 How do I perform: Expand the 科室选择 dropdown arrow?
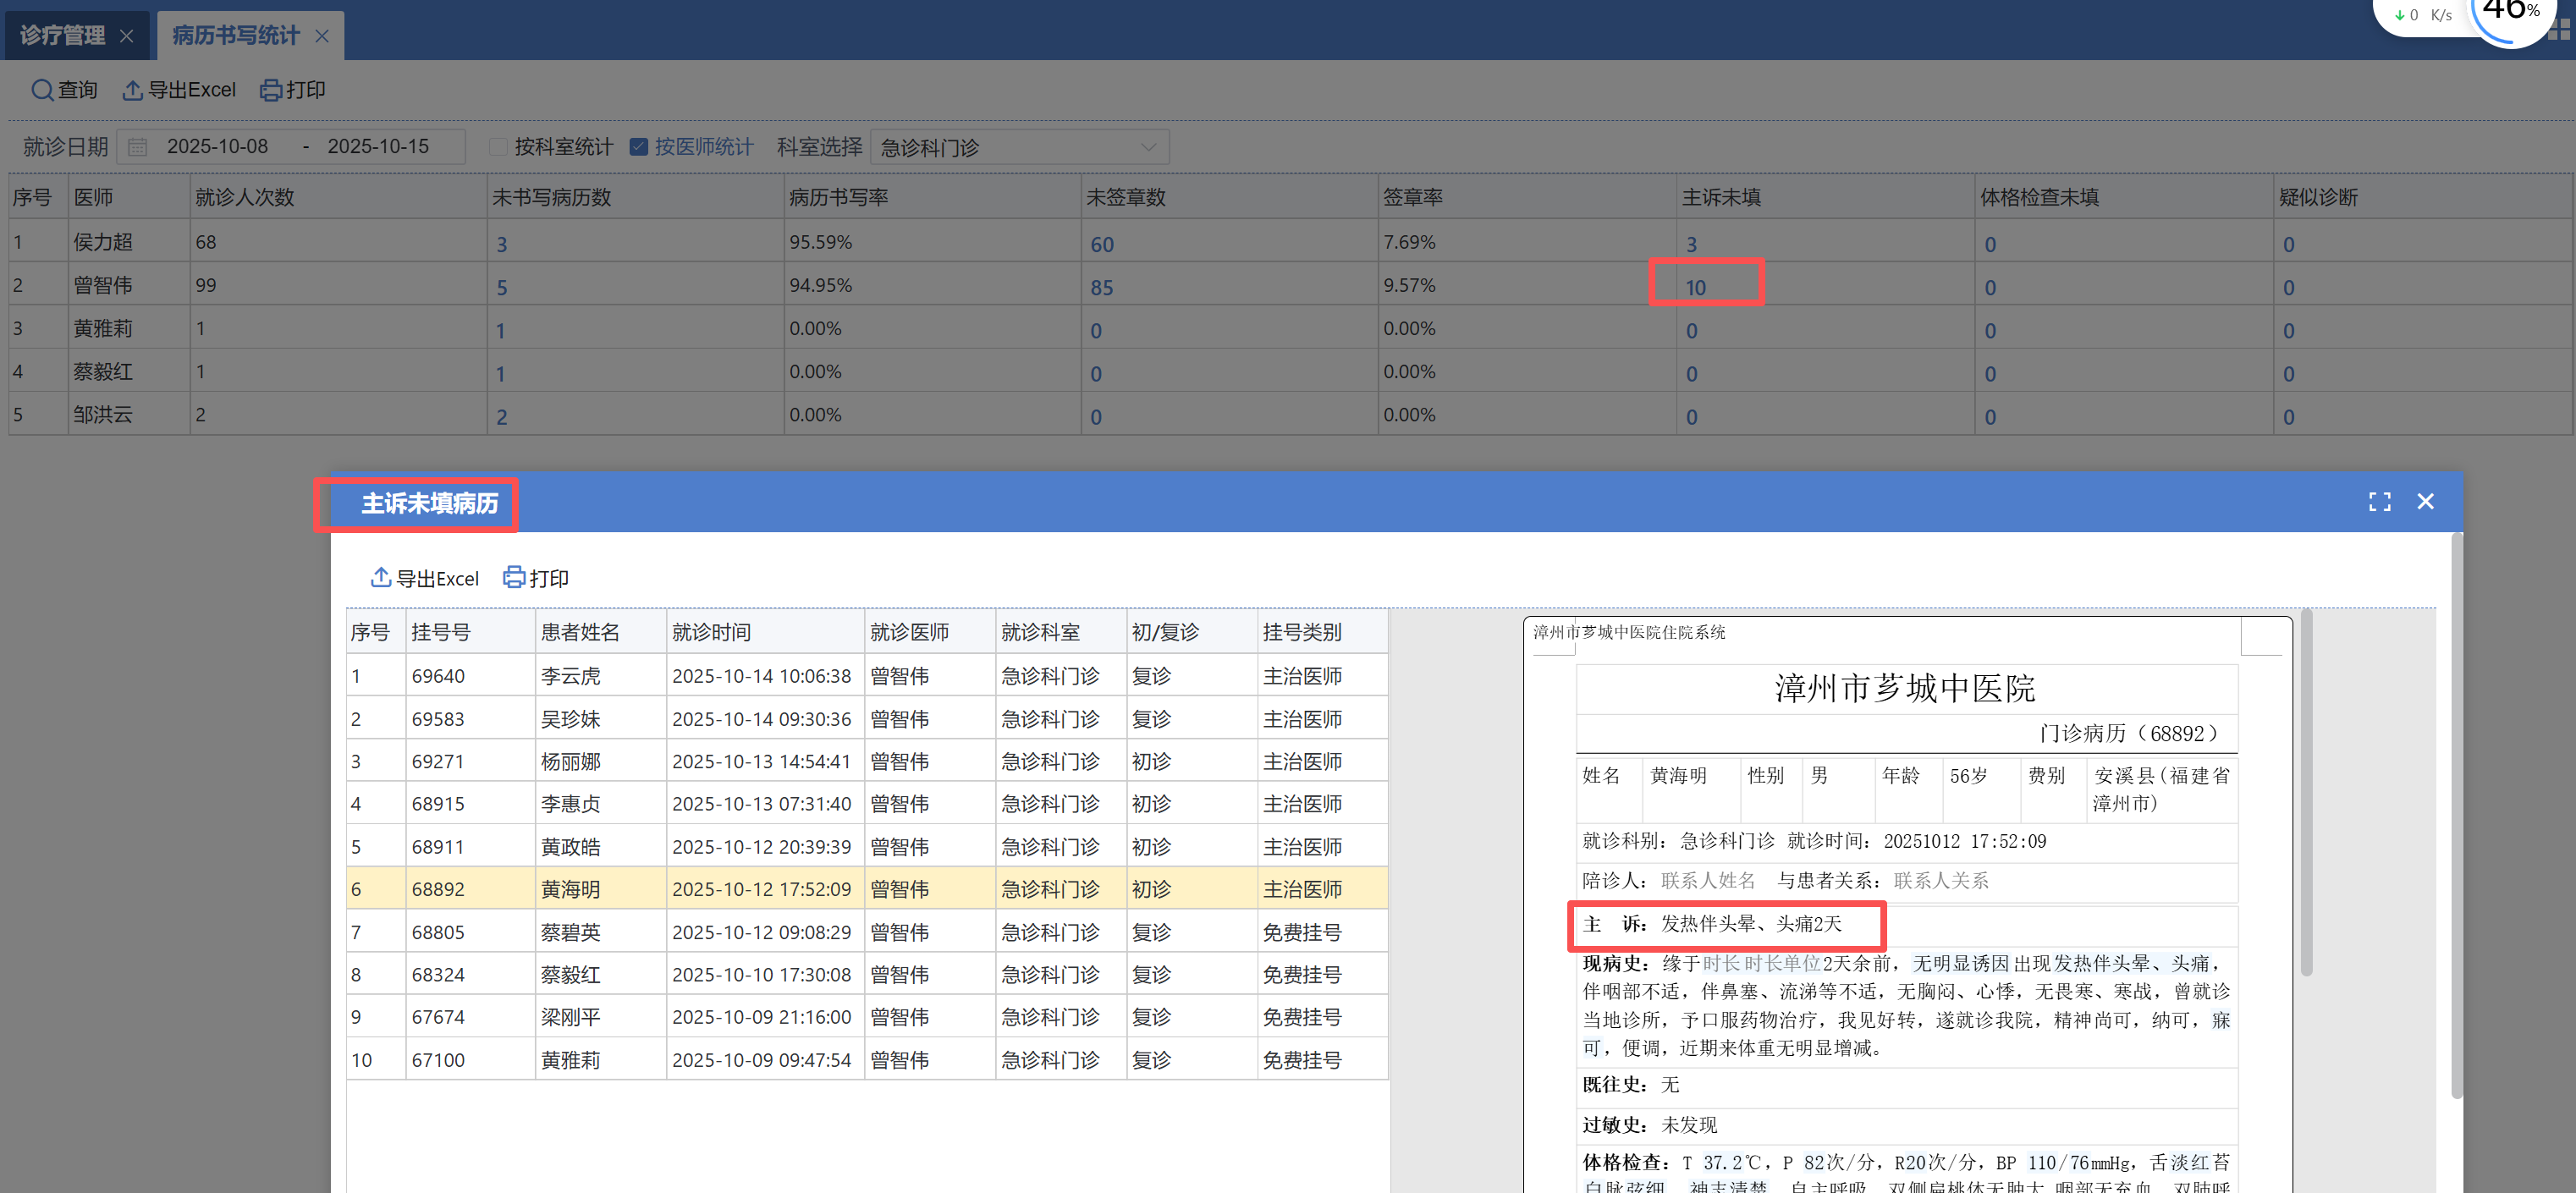[x=1148, y=147]
